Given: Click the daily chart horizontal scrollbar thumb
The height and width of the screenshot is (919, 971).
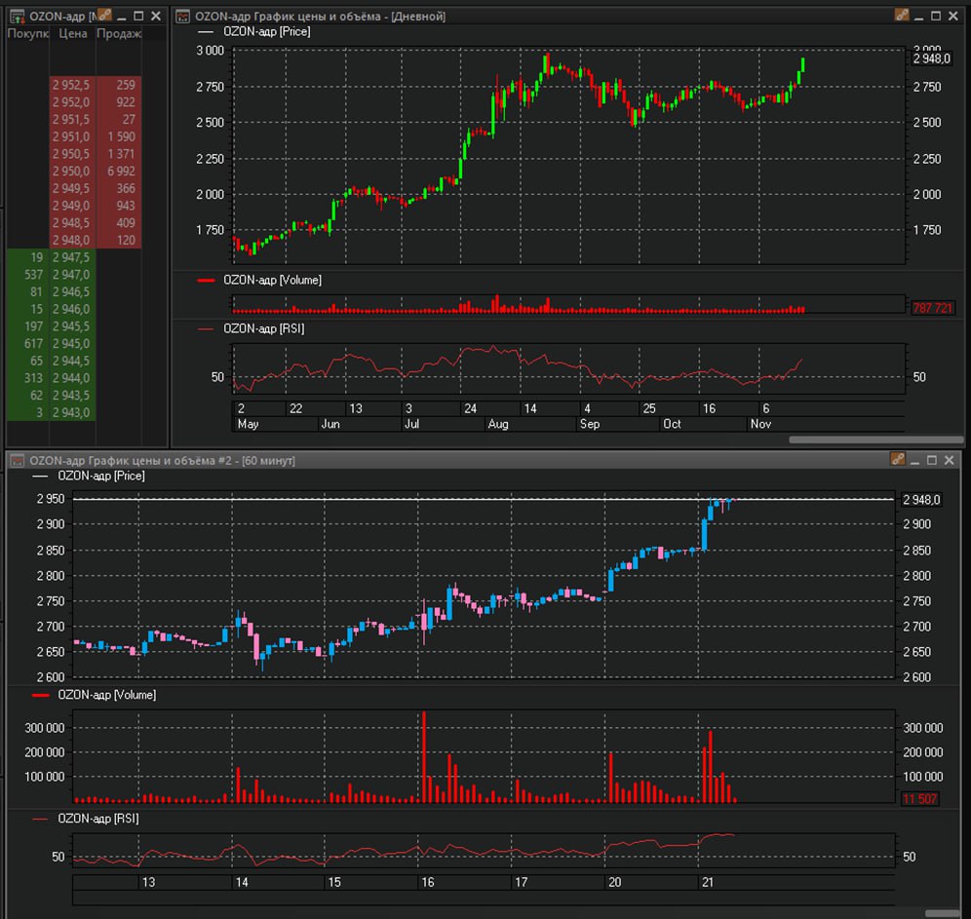Looking at the screenshot, I should pos(875,440).
